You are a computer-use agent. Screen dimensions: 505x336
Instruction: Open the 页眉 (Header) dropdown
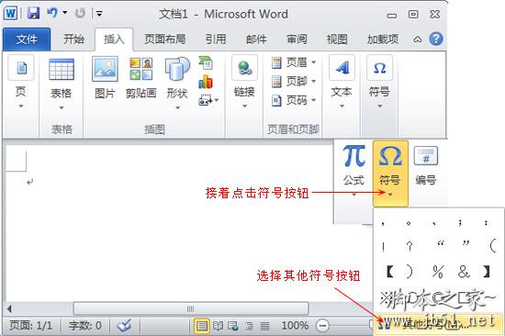294,62
